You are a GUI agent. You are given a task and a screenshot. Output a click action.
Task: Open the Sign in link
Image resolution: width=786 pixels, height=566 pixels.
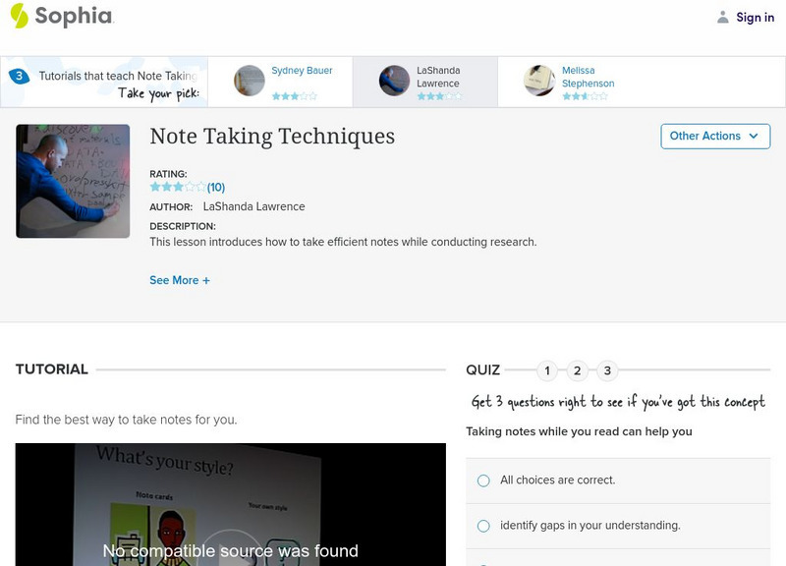(755, 17)
